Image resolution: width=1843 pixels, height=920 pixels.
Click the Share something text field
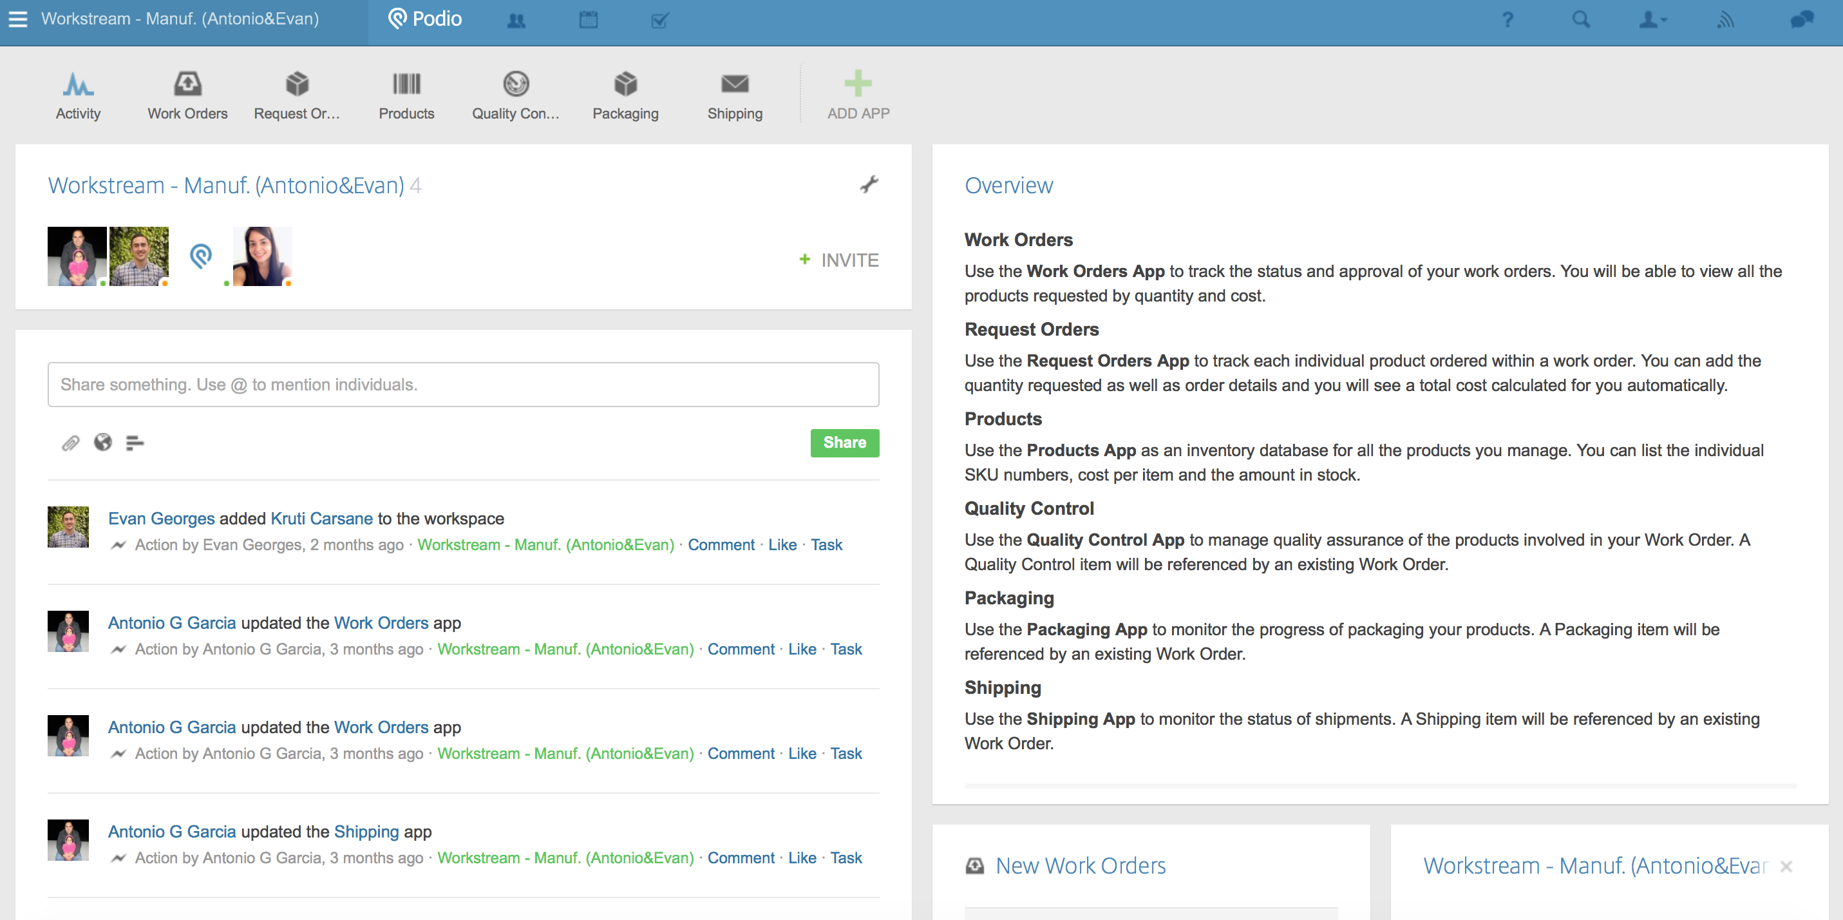(463, 385)
